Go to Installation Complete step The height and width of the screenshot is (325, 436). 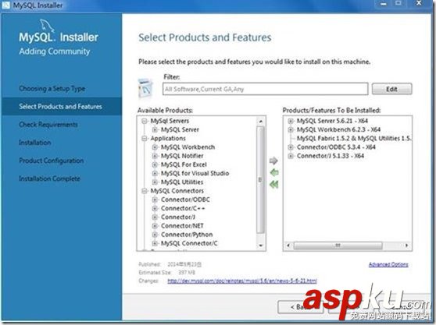click(49, 178)
